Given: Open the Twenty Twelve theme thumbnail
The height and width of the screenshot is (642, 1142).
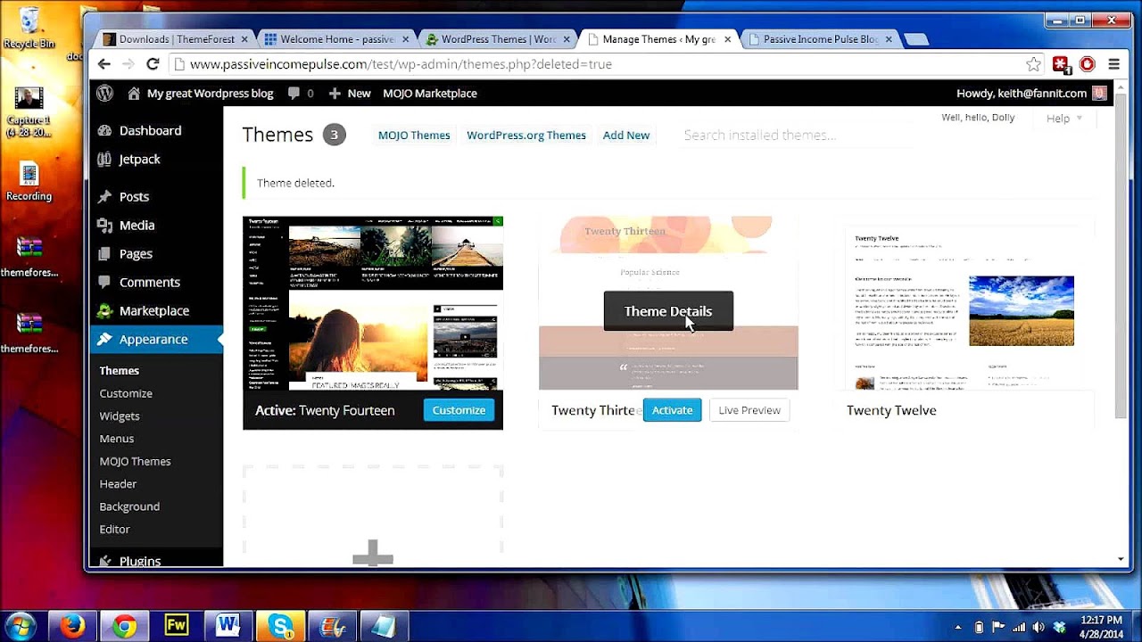Looking at the screenshot, I should pyautogui.click(x=963, y=303).
